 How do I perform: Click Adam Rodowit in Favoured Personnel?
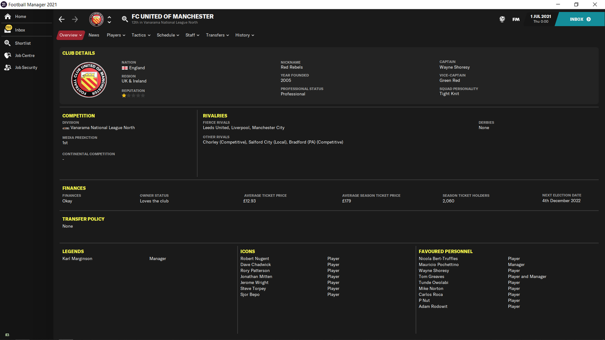[x=433, y=306]
